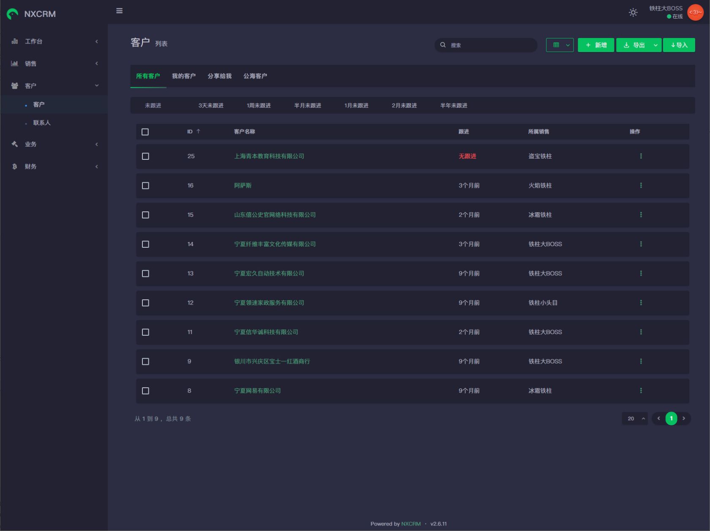Open actions menu for 宁夏信华诚科技有限公司 row

tap(641, 332)
